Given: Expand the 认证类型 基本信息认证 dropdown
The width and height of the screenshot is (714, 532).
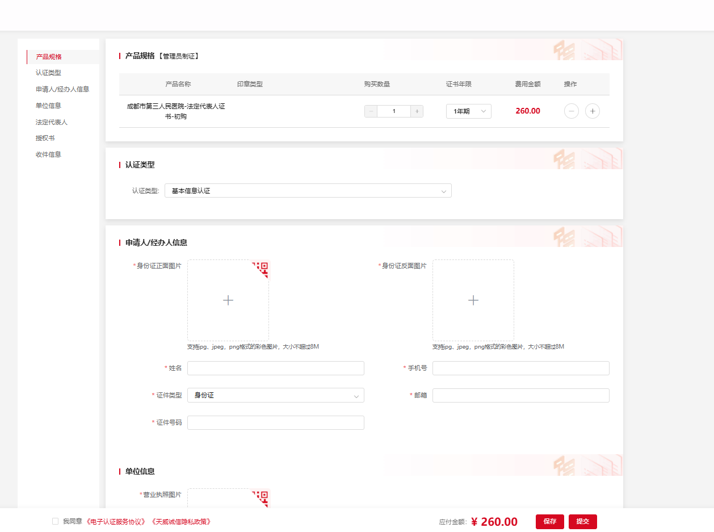Looking at the screenshot, I should 308,191.
